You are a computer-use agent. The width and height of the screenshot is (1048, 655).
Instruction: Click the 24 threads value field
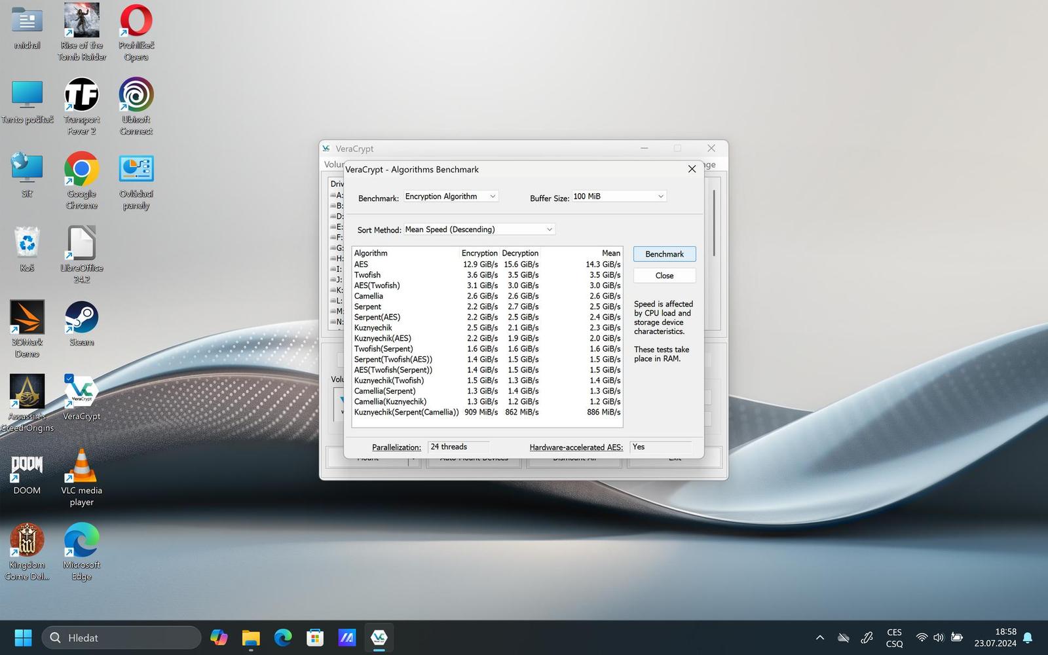point(458,447)
